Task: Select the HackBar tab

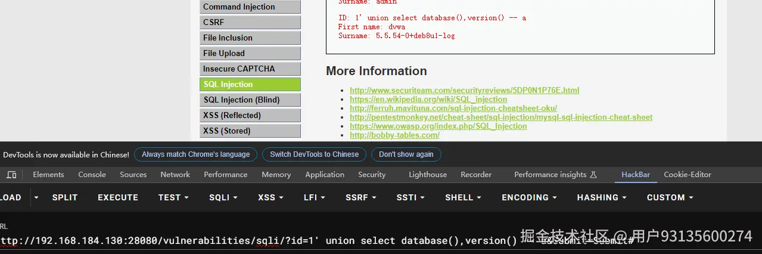Action: tap(636, 175)
